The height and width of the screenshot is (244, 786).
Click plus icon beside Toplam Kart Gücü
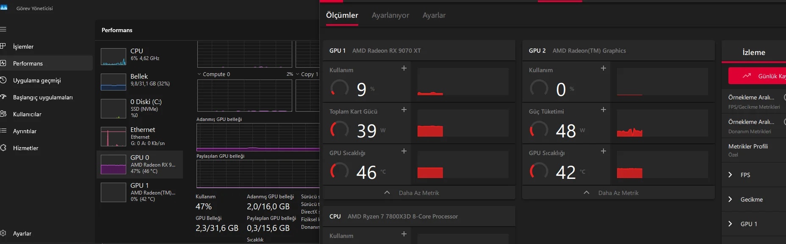[x=404, y=110]
